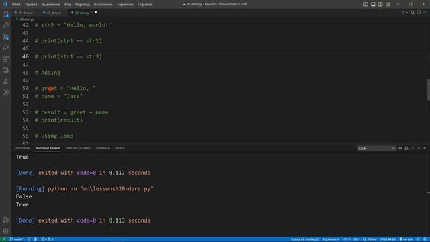Open the Customize Layout button
Screen dimensions: 430x242
pos(388,4)
